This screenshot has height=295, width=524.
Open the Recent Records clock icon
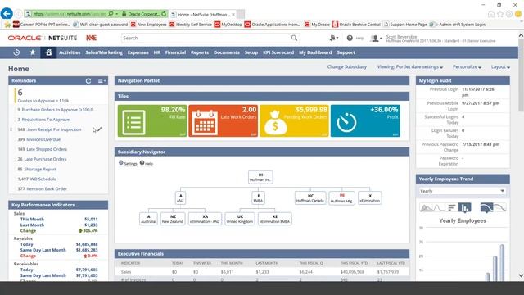click(x=16, y=52)
